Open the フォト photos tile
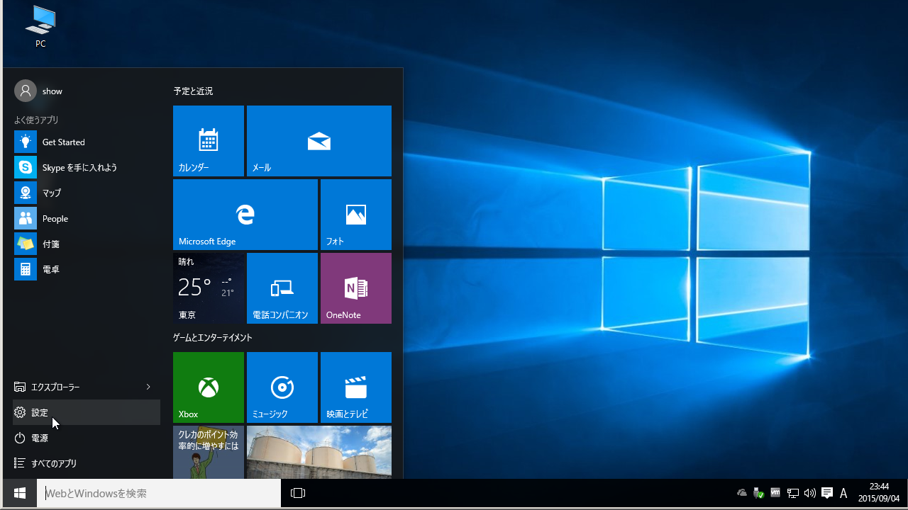 tap(356, 215)
